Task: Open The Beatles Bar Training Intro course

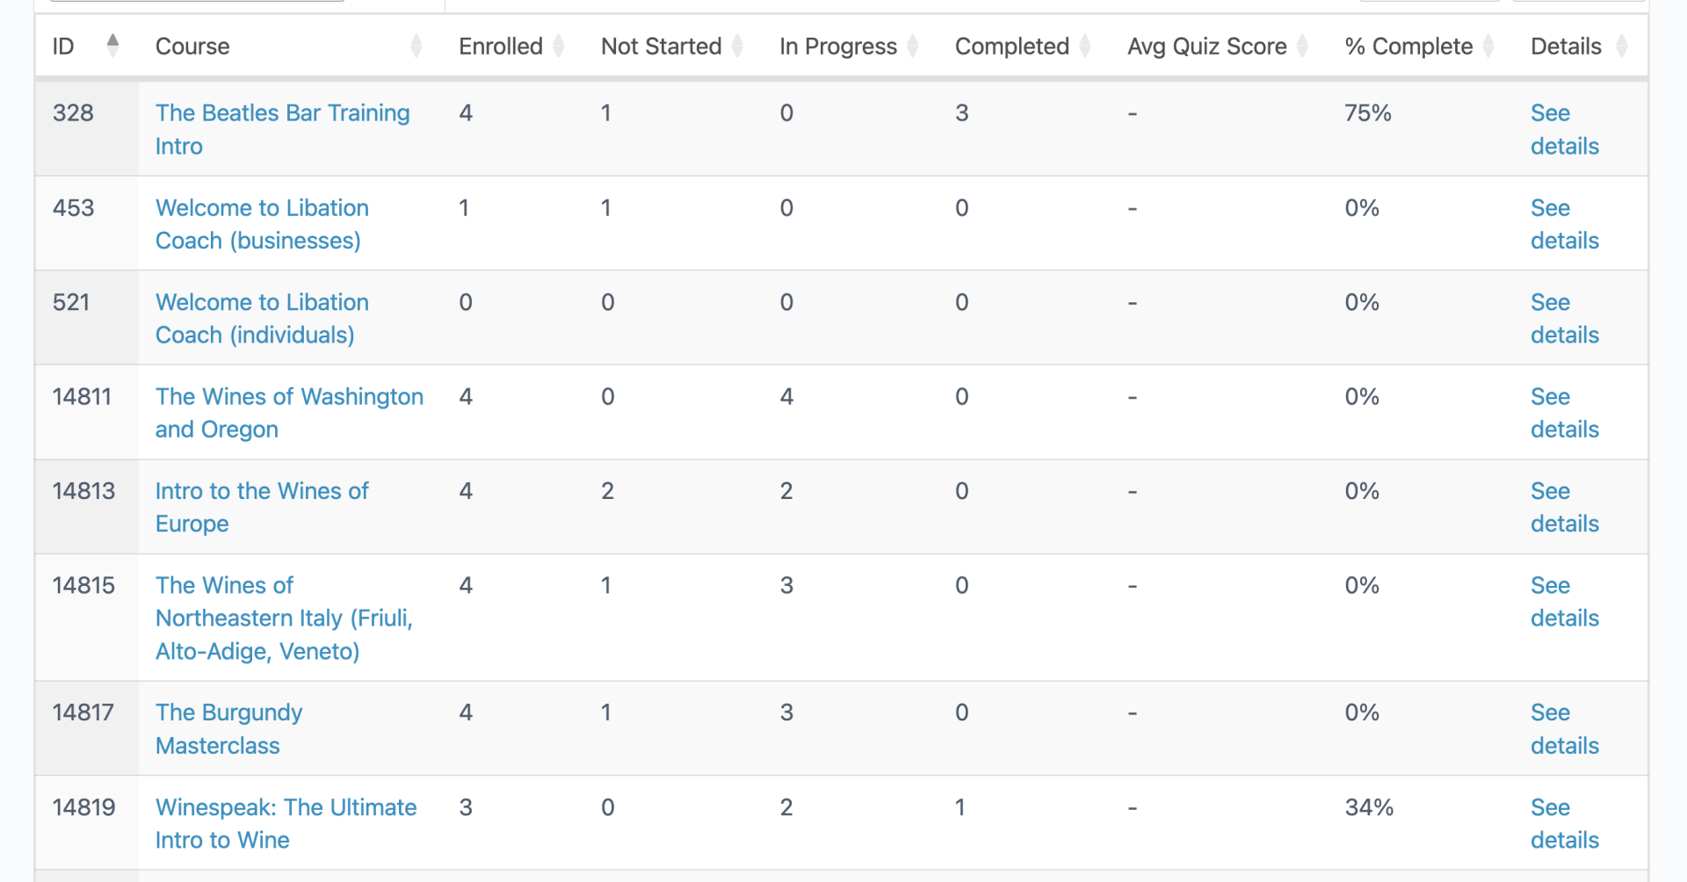Action: 282,129
